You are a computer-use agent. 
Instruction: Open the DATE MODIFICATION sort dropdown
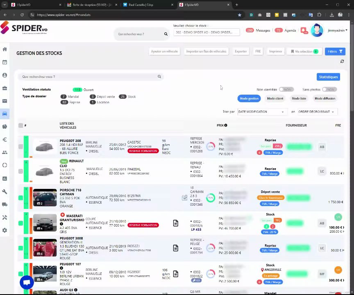262,112
